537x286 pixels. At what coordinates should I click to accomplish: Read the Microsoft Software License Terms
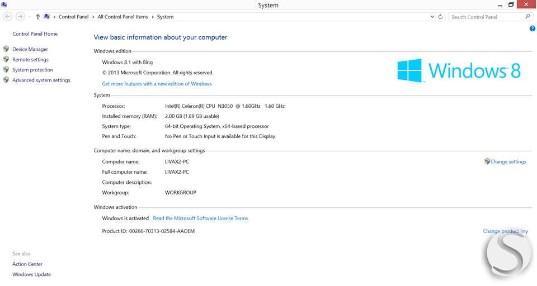point(200,218)
